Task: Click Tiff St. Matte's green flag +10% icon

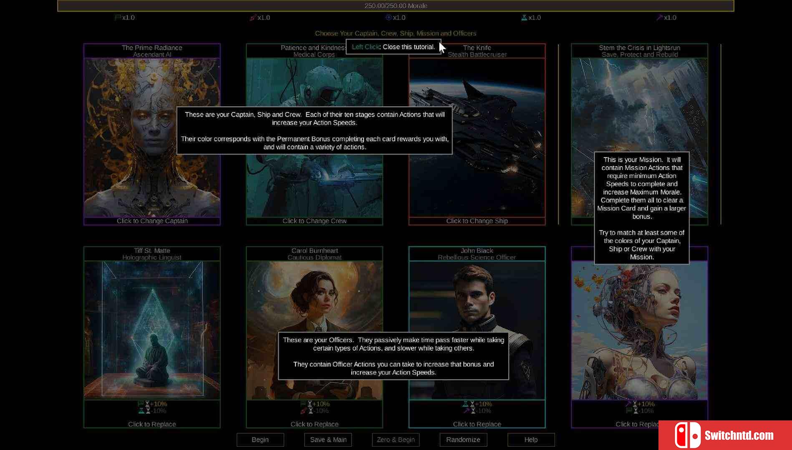Action: click(x=141, y=404)
